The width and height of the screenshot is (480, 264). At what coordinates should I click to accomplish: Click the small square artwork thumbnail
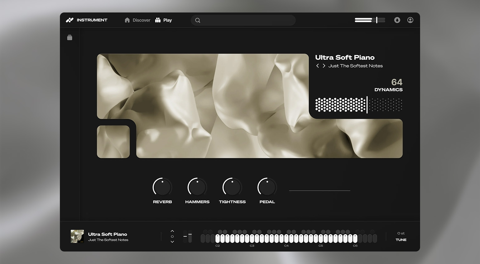[113, 142]
